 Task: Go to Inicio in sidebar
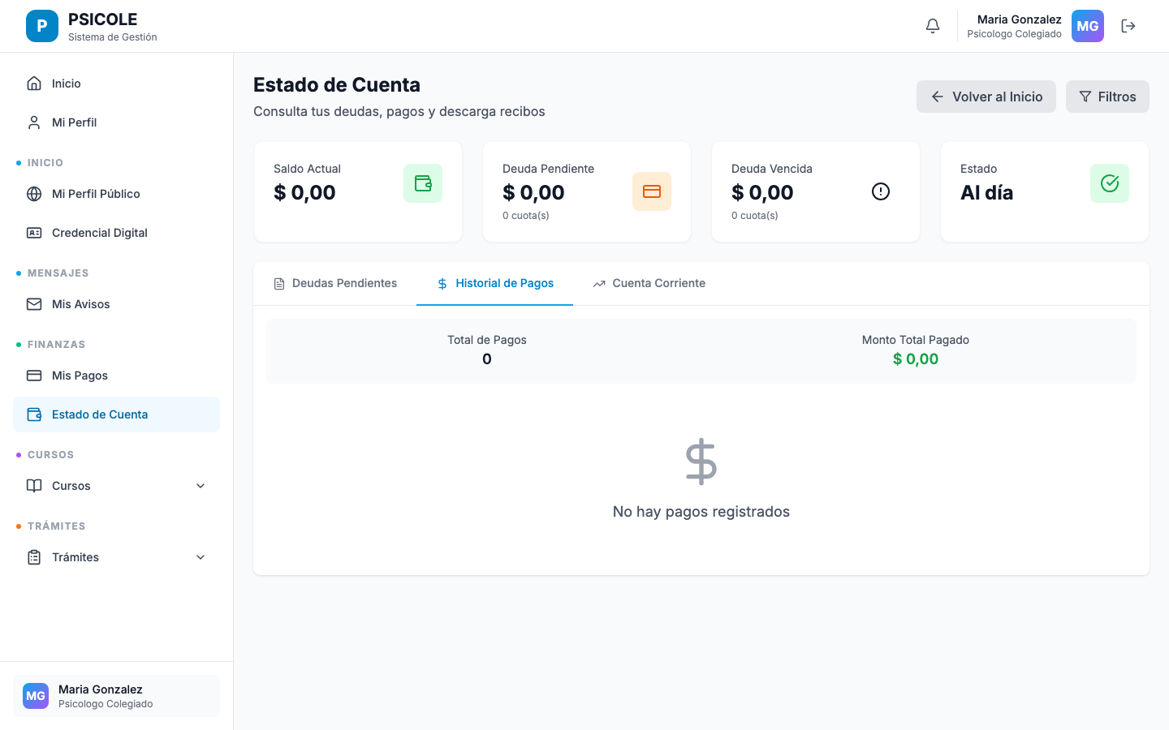[116, 84]
